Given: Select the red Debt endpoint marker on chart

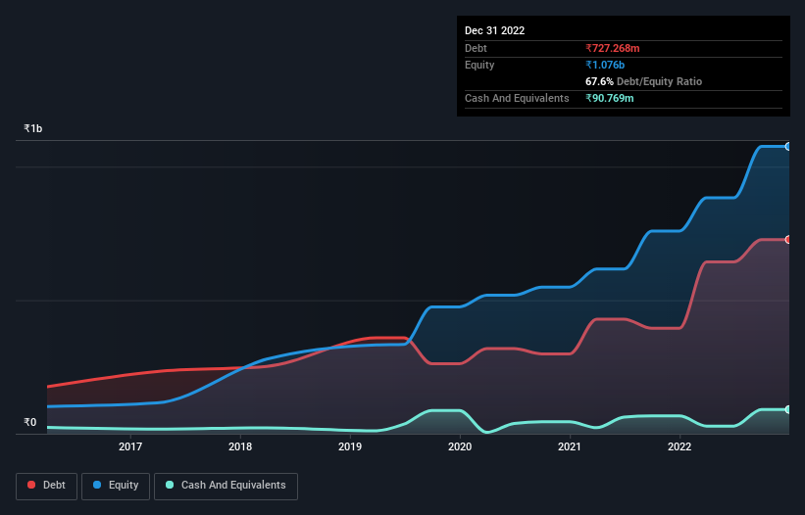Looking at the screenshot, I should [x=787, y=239].
